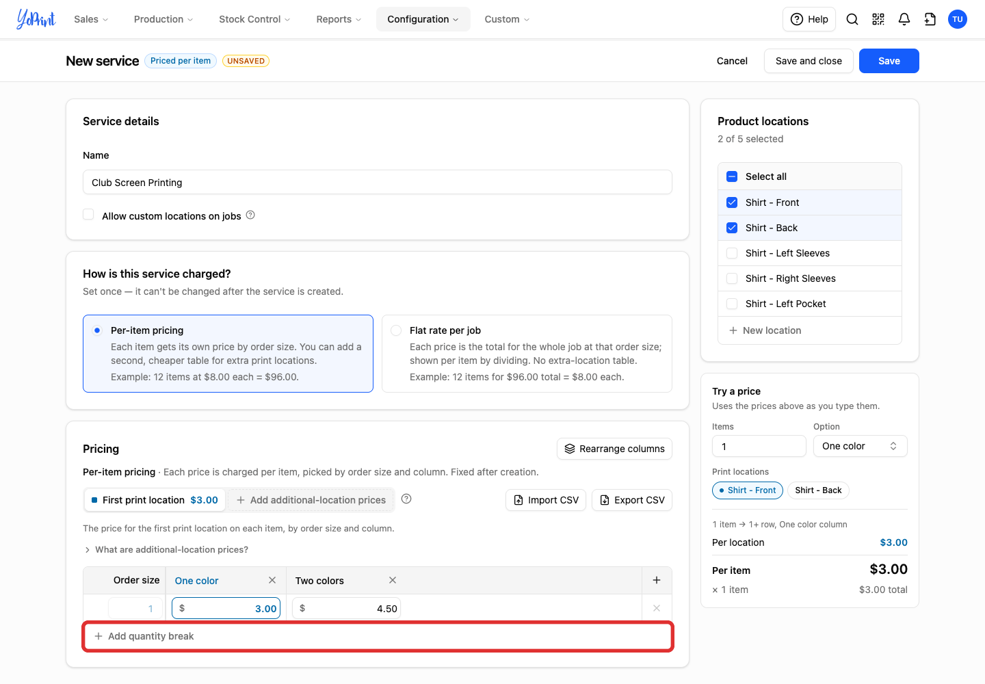Remove the One color column

(x=272, y=580)
